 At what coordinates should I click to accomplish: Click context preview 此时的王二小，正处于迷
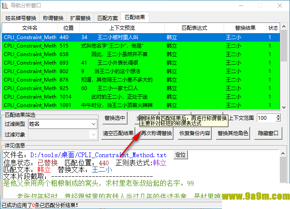[119, 97]
